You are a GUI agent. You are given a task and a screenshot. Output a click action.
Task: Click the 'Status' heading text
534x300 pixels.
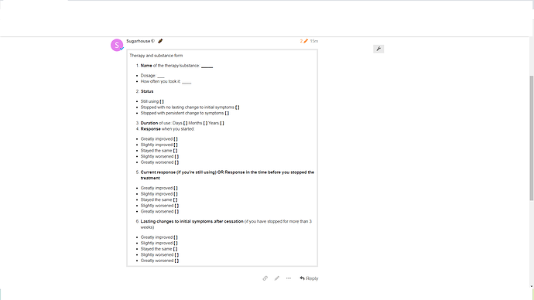pos(147,91)
